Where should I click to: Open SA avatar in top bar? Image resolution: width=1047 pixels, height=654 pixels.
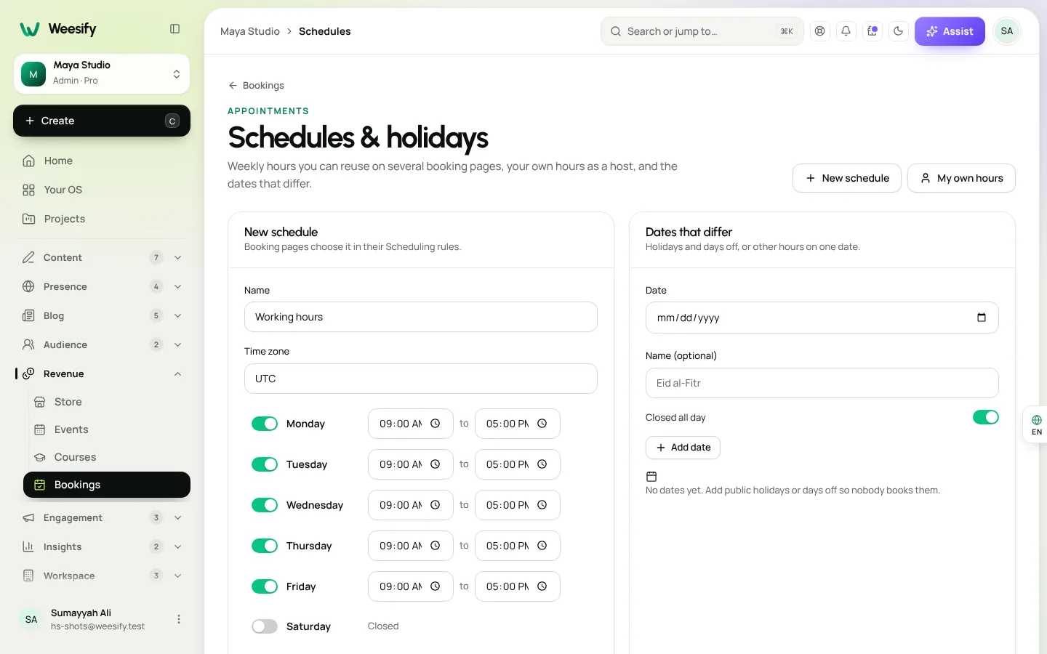[x=1007, y=31]
